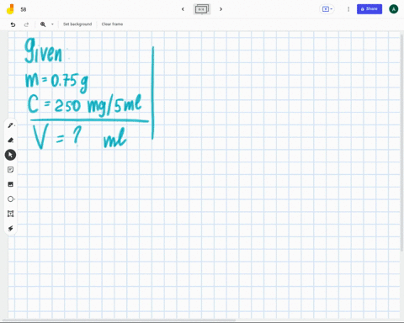The width and height of the screenshot is (404, 323).
Task: Redo the last action
Action: 26,24
